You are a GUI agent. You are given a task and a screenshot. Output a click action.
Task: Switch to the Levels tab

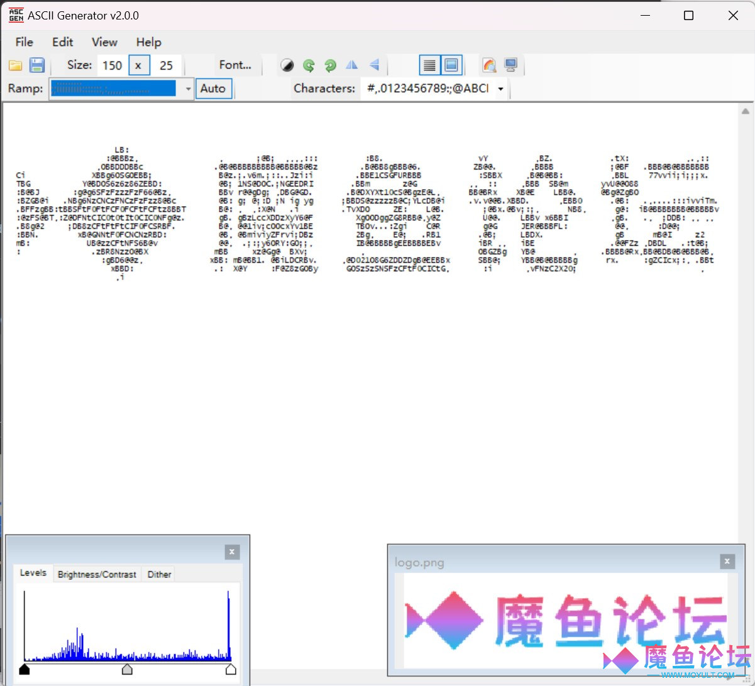[33, 573]
